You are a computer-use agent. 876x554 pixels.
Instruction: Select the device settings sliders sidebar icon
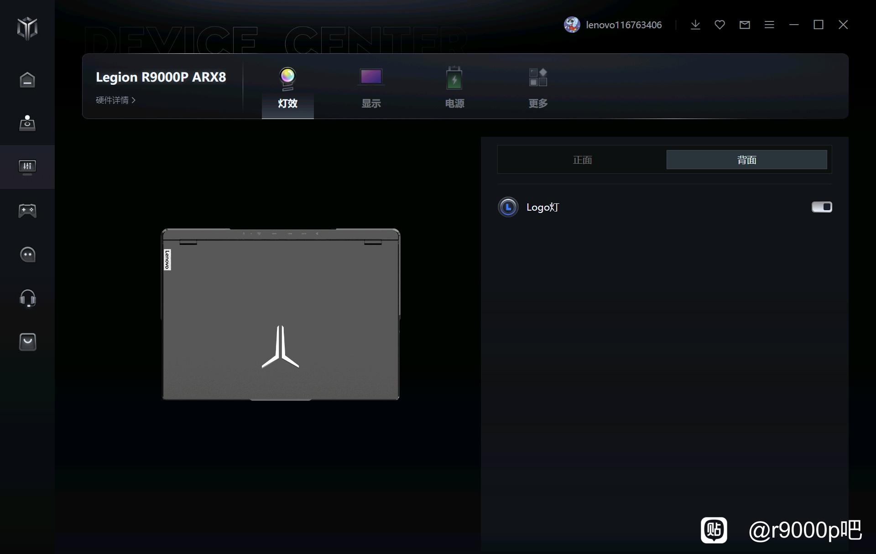click(x=27, y=167)
